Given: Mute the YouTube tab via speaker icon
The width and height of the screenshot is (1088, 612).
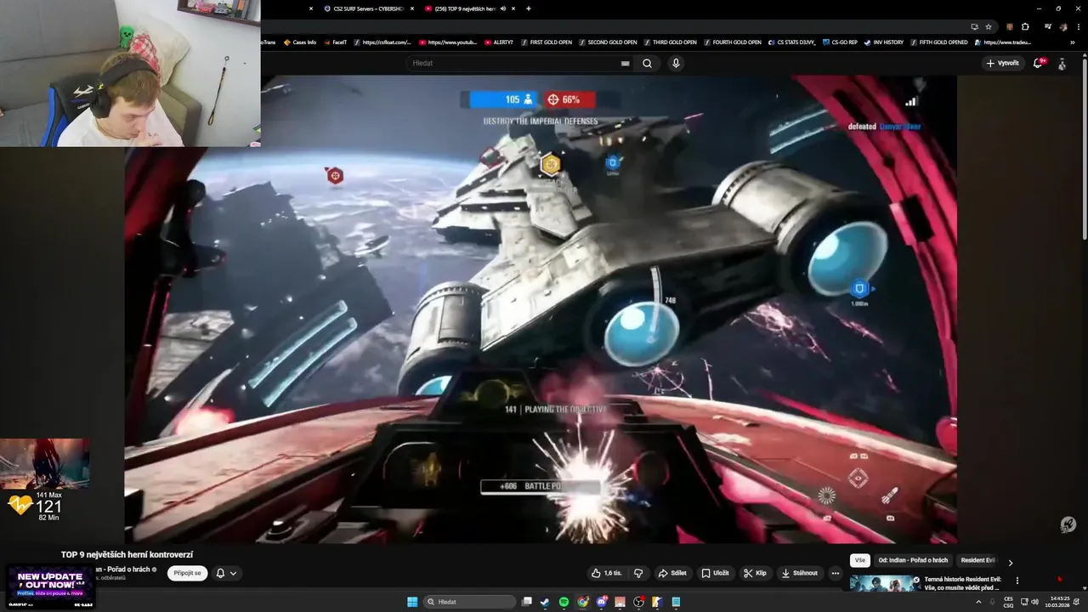Looking at the screenshot, I should click(x=503, y=8).
